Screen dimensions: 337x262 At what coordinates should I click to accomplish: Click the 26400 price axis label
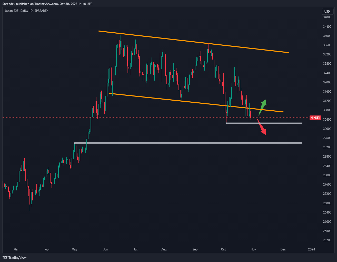coord(327,212)
